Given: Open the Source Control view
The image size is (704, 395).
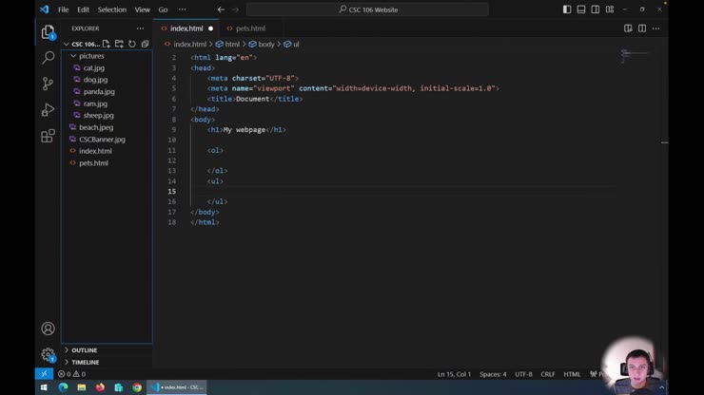Looking at the screenshot, I should point(48,84).
